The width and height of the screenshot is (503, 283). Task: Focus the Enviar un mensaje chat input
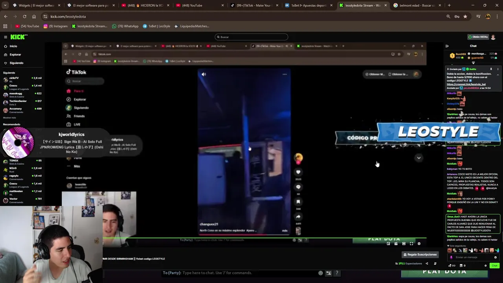[x=473, y=257]
